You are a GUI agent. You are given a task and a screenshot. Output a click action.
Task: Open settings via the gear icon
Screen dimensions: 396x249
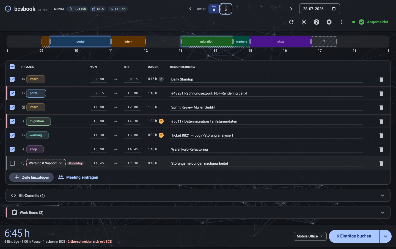(329, 22)
